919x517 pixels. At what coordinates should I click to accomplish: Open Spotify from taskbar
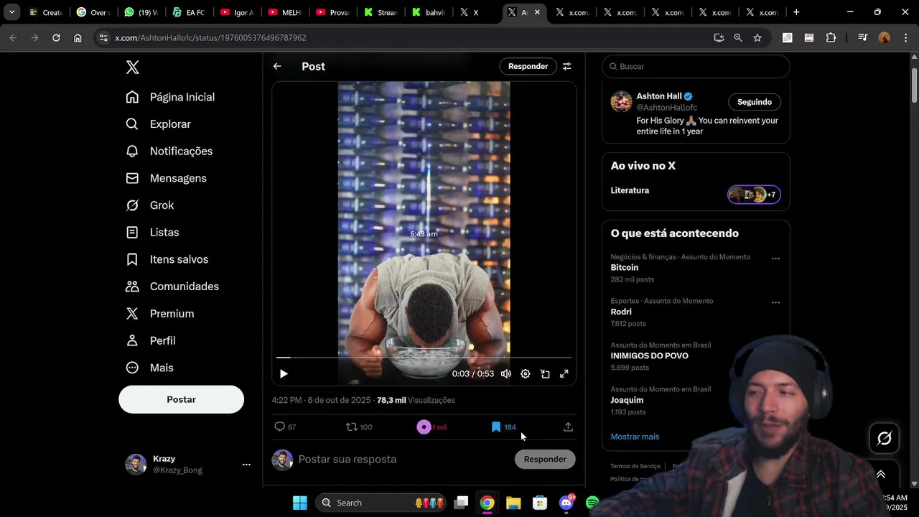click(592, 503)
